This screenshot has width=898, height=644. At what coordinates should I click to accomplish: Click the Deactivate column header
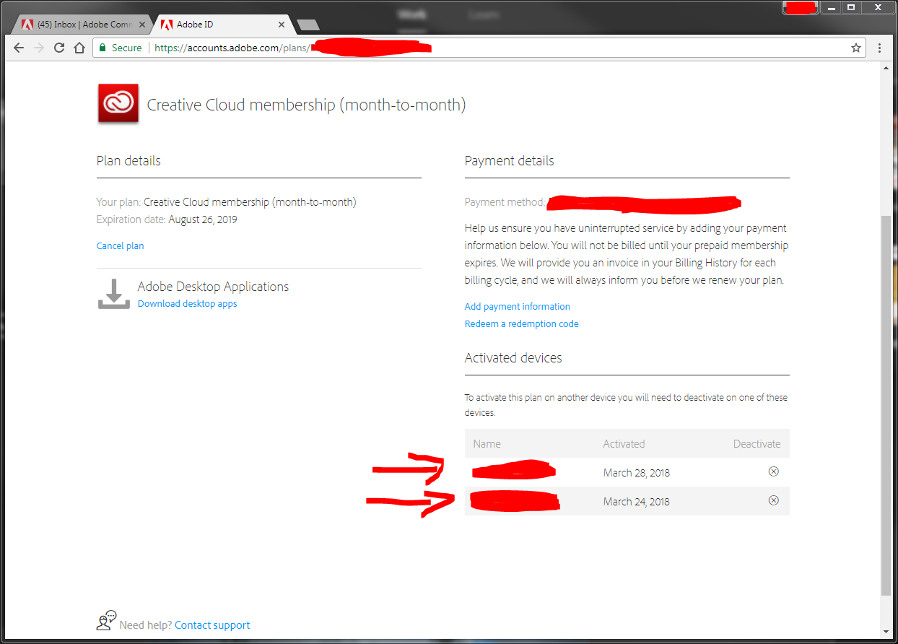(757, 444)
